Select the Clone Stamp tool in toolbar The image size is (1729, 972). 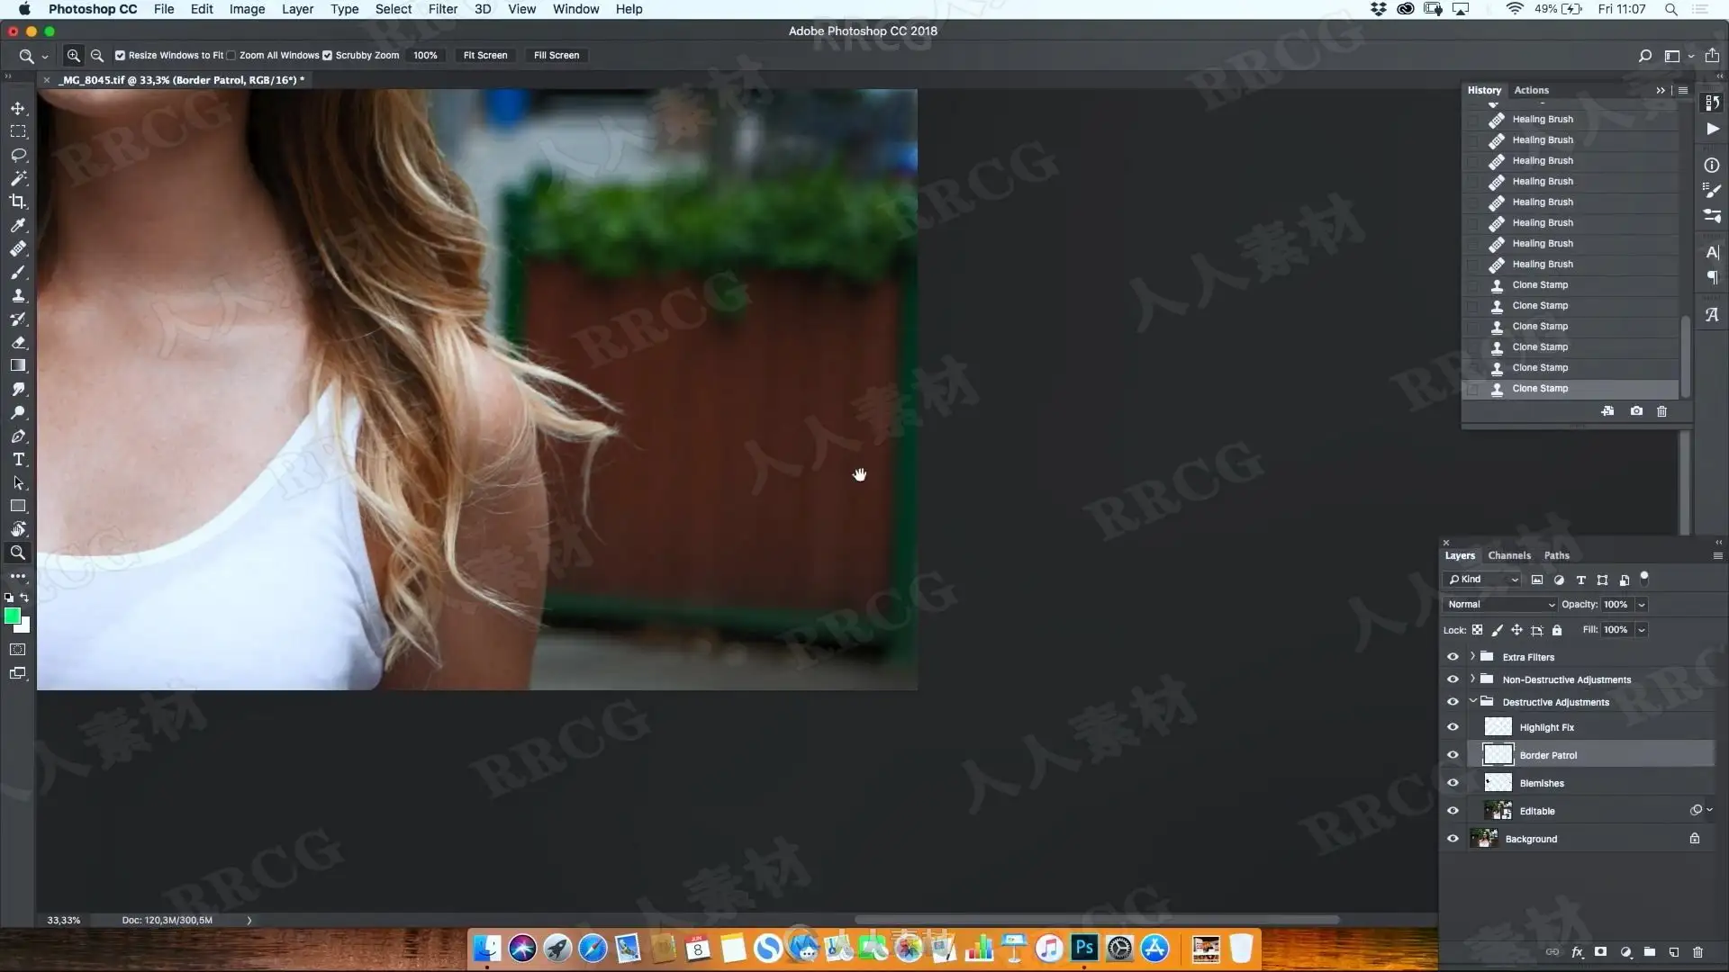tap(18, 295)
